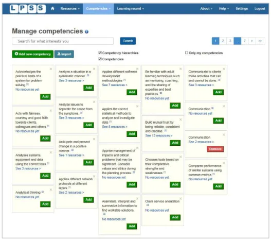This screenshot has width=271, height=240.
Task: Click the Search button
Action: [128, 41]
